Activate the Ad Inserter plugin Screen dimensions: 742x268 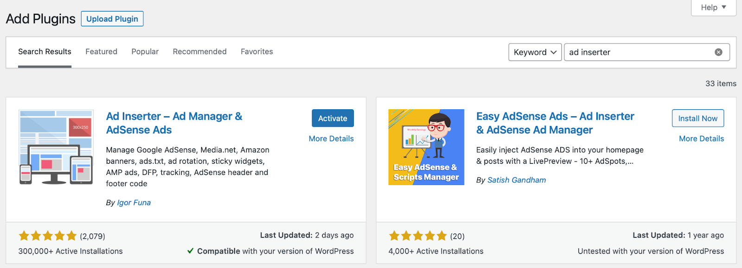coord(333,118)
